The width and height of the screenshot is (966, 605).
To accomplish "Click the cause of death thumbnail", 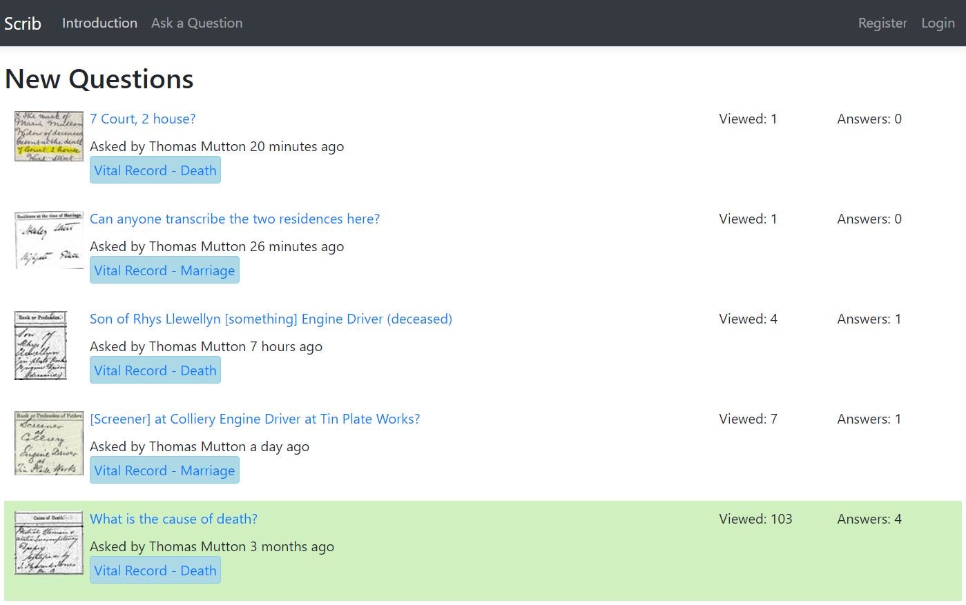I will [x=48, y=544].
